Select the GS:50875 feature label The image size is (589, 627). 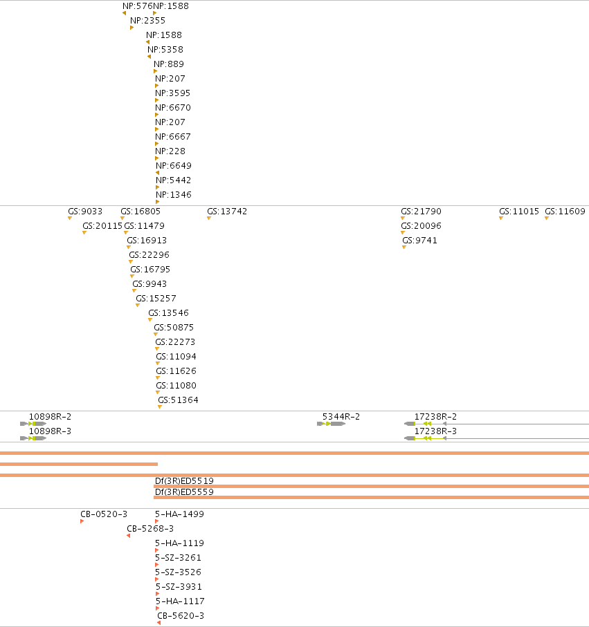click(x=174, y=328)
